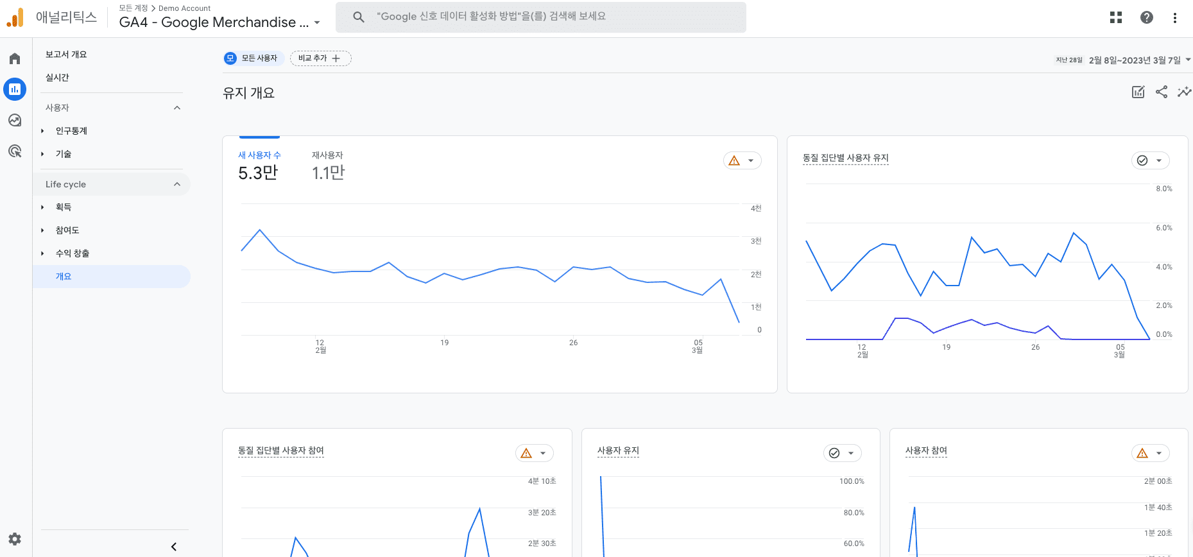Open the warning dropdown on 사용자 참여 card
1193x557 pixels.
(1151, 453)
